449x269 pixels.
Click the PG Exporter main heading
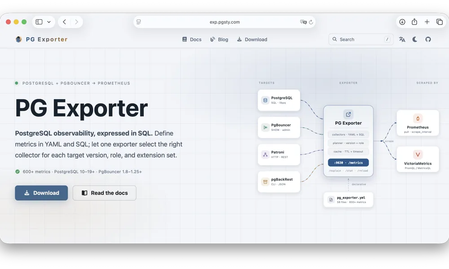(81, 108)
